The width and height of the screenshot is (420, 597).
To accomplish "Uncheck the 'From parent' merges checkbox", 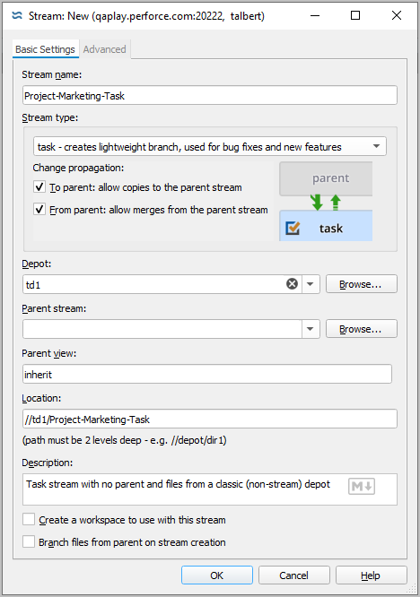I will pyautogui.click(x=39, y=210).
